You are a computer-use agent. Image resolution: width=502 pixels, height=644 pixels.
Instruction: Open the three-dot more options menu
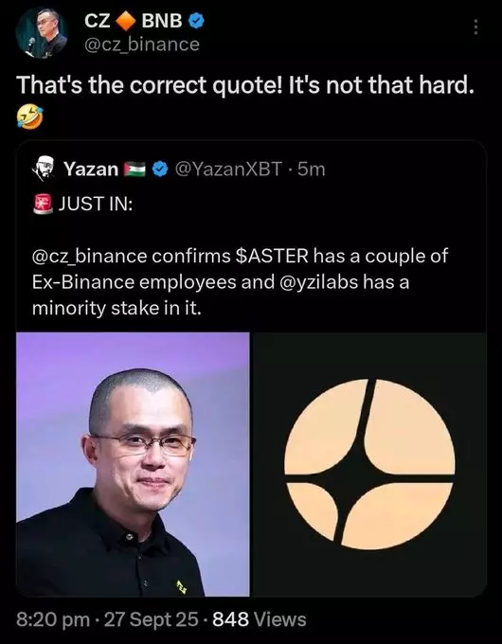tap(475, 27)
